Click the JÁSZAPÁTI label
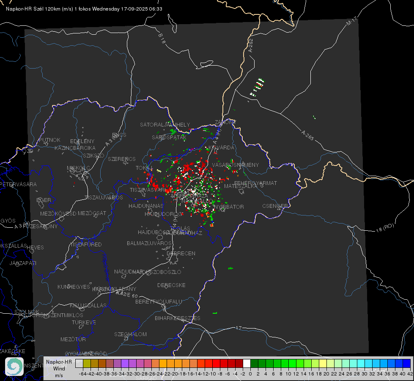Image resolution: width=414 pixels, height=381 pixels. (x=23, y=263)
